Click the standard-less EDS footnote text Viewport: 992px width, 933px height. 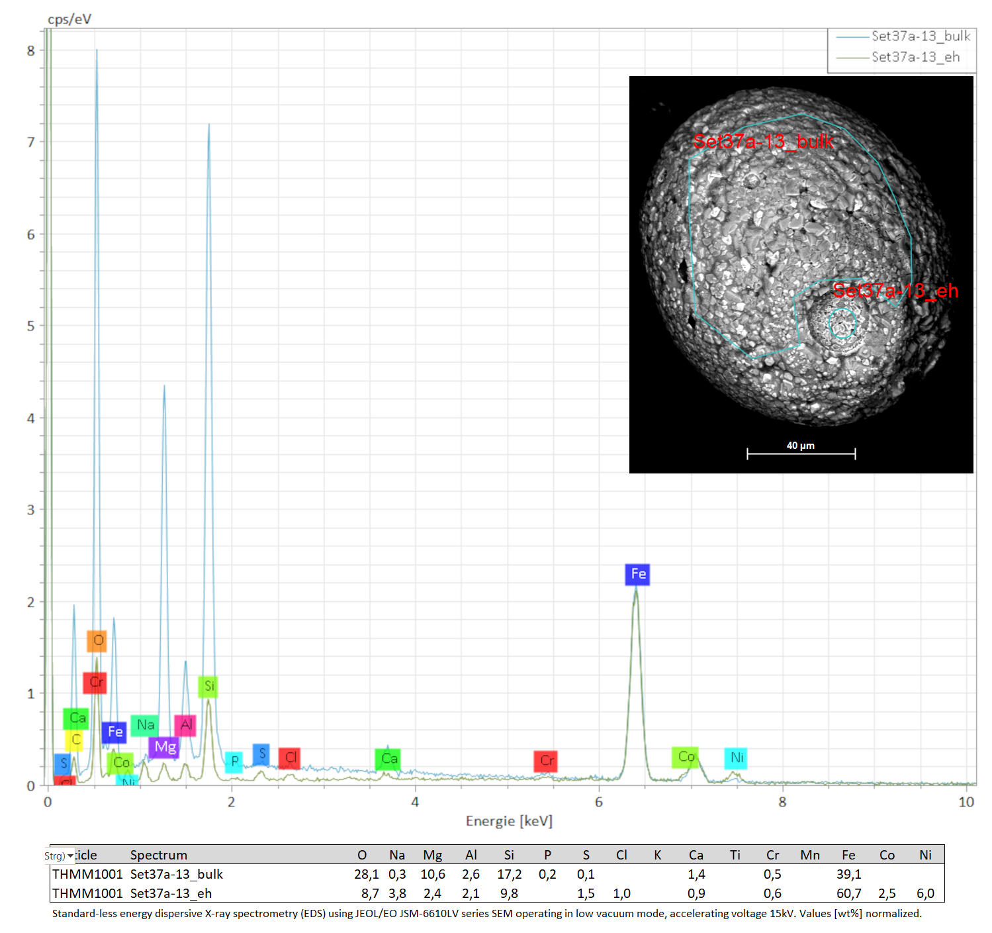pyautogui.click(x=486, y=913)
